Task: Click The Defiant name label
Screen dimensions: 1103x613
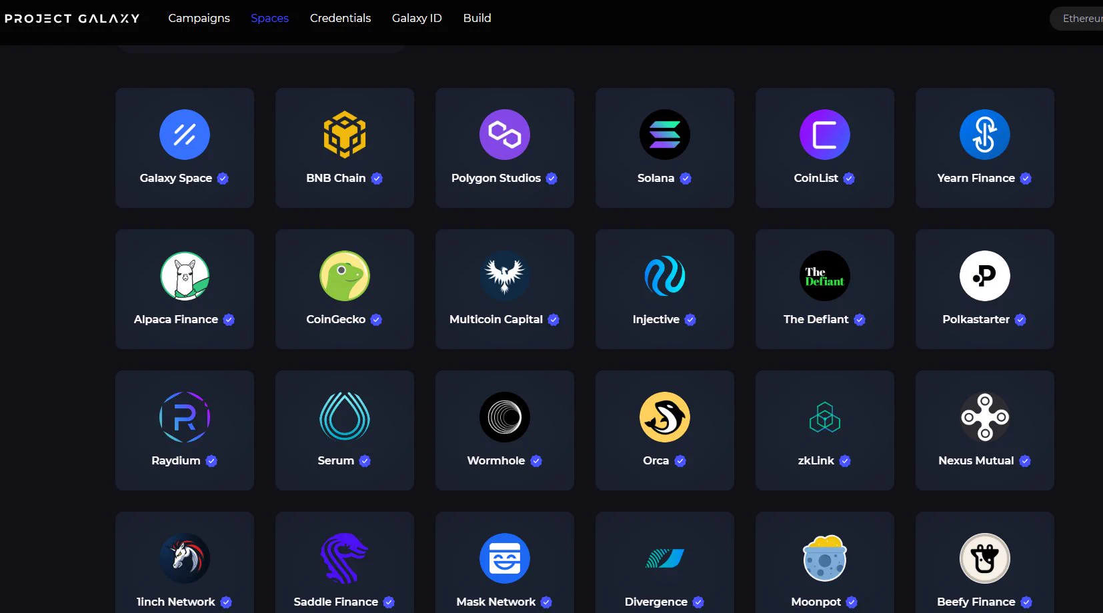Action: click(x=816, y=319)
